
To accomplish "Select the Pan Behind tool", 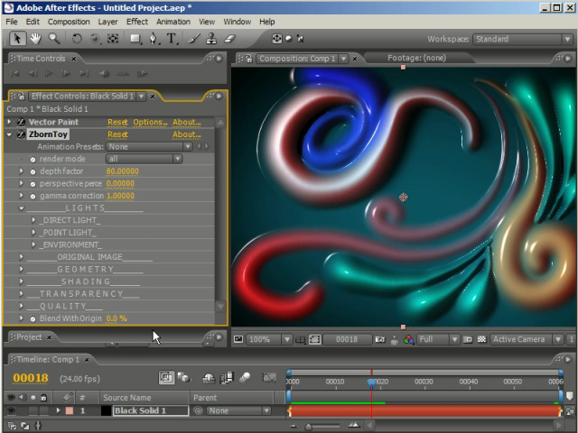I will (x=113, y=39).
